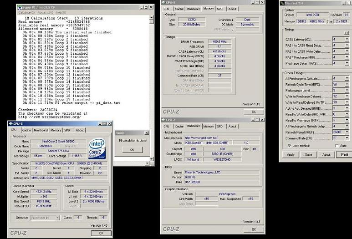Open the CAS# Latency (tCL) dropdown in MemSet
This screenshot has width=352, height=239.
click(347, 40)
